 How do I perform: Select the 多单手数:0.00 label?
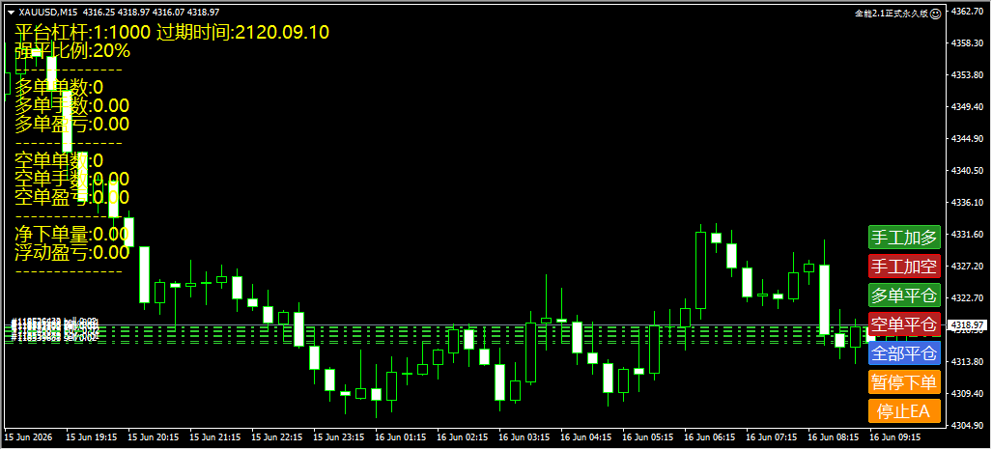tap(72, 105)
